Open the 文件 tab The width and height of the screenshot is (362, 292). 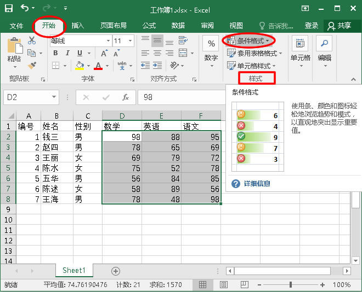point(16,26)
